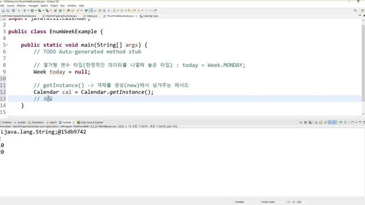Click the New Java Class icon
Viewport: 365px width, 205px height.
(x=60, y=10)
